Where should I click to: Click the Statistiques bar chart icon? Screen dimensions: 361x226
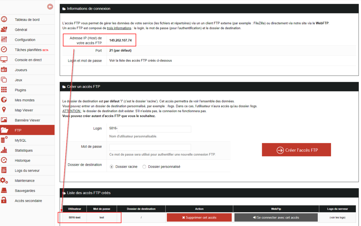point(4,150)
